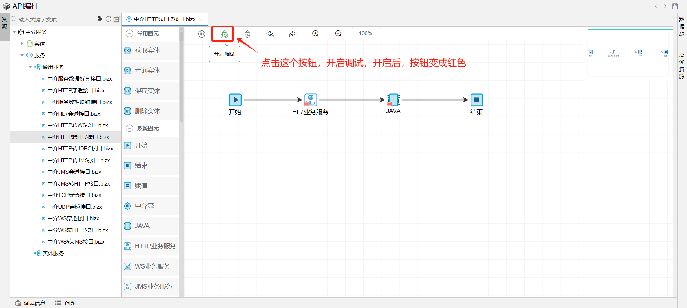
Task: Collapse all tree nodes icon
Action: (117, 19)
